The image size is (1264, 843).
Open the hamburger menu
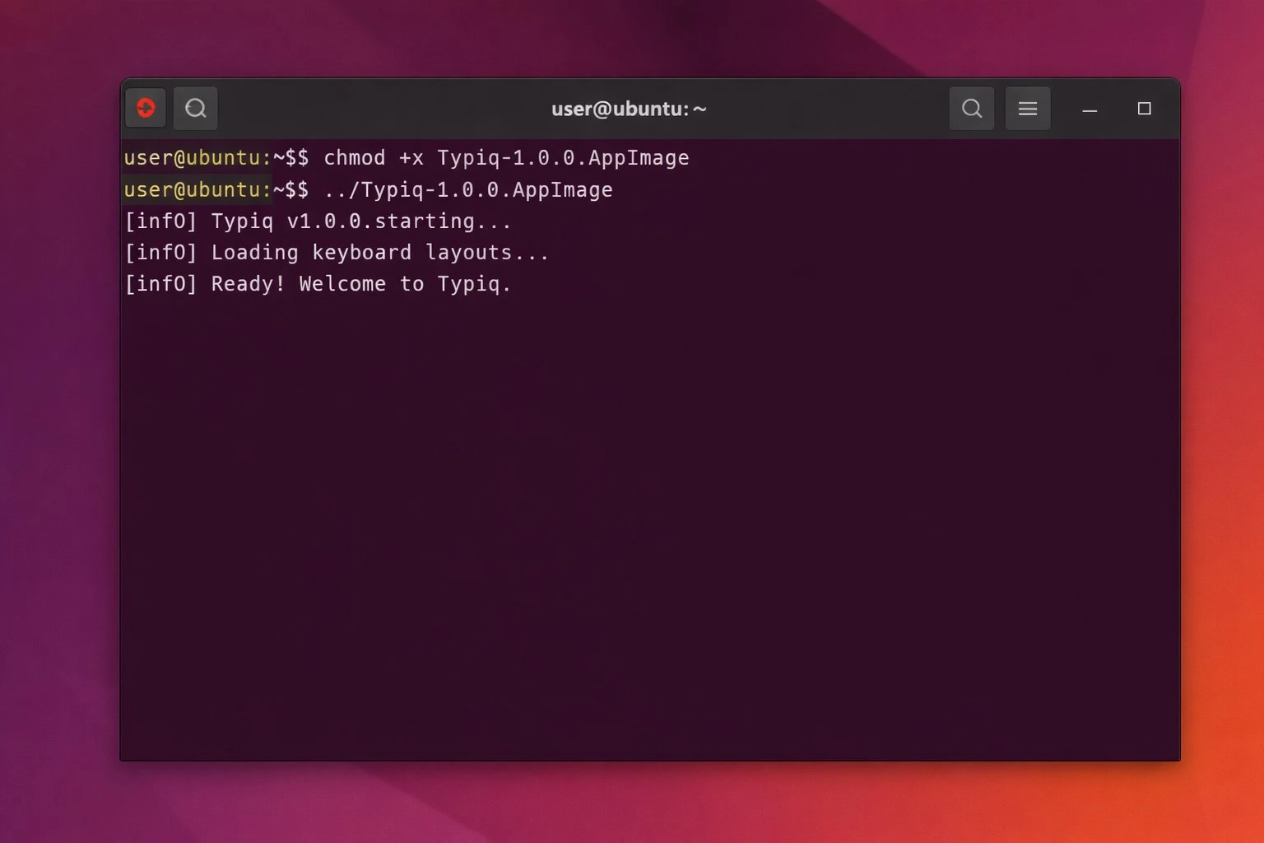[x=1027, y=108]
